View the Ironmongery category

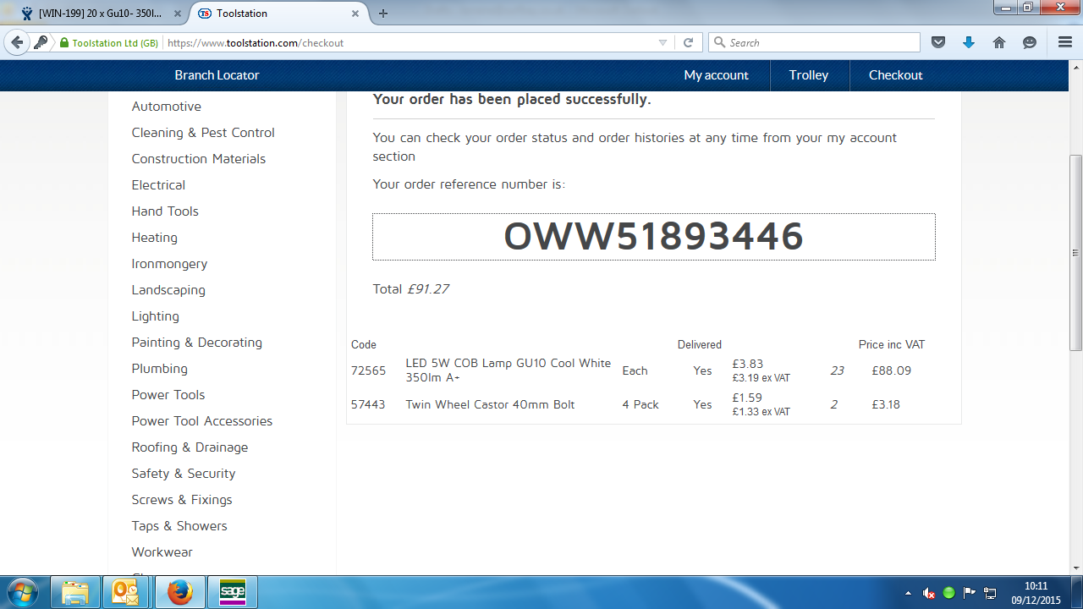[x=169, y=264]
